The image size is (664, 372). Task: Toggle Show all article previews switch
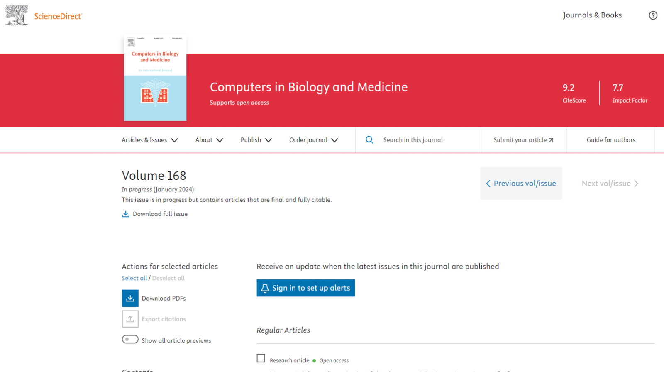(130, 339)
